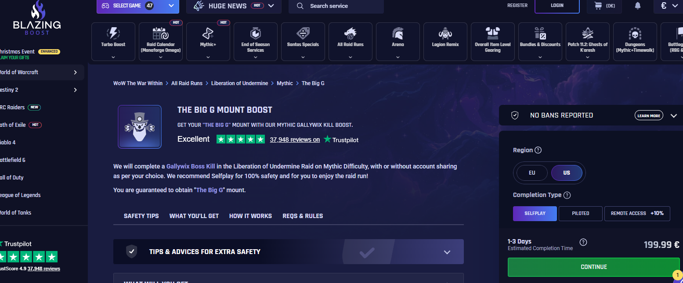Click the Region help question mark

click(538, 150)
